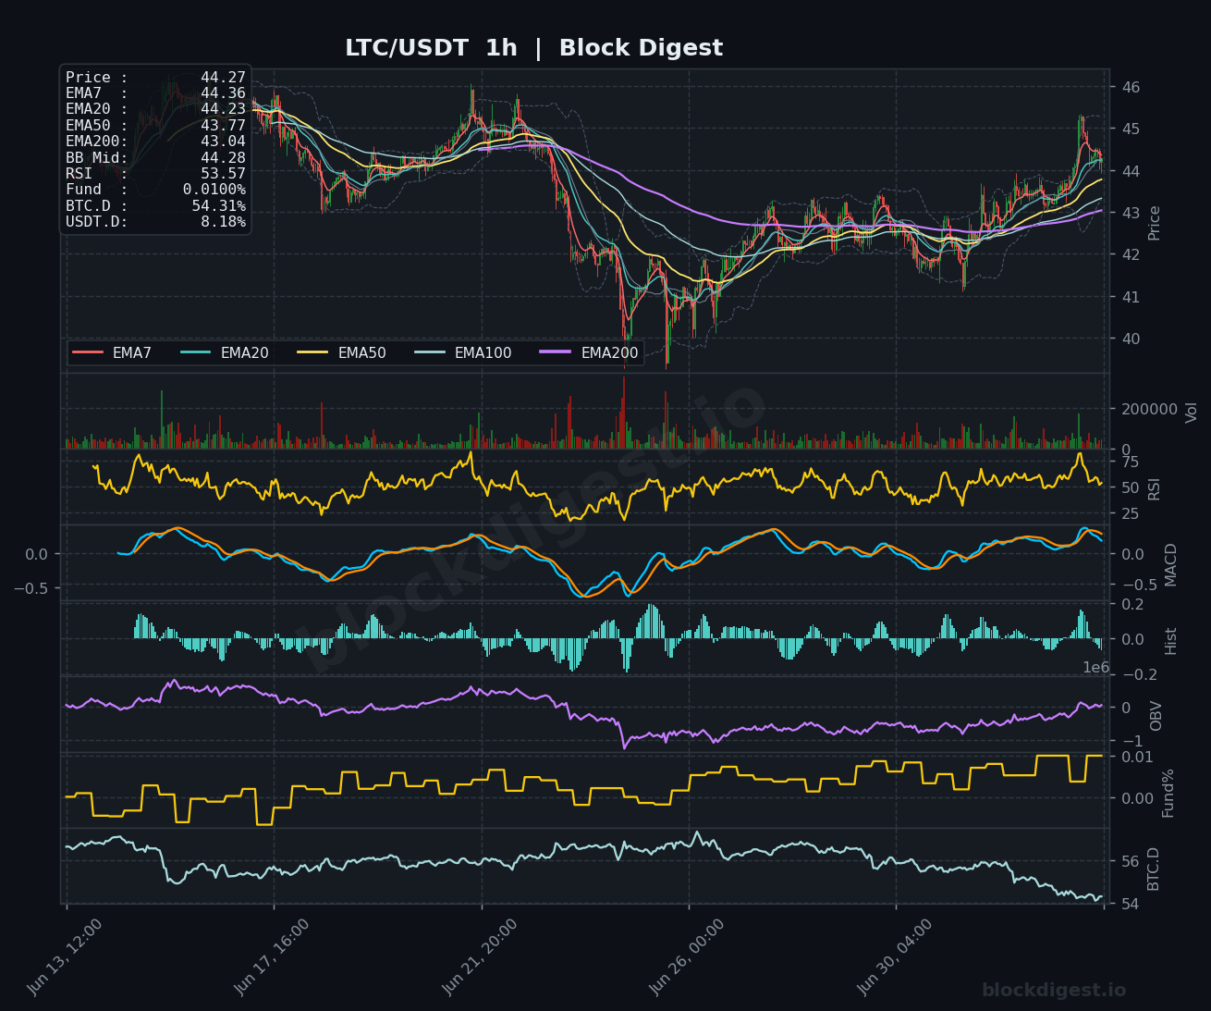Viewport: 1211px width, 1011px height.
Task: Click the Hist axis label
Action: (1171, 640)
